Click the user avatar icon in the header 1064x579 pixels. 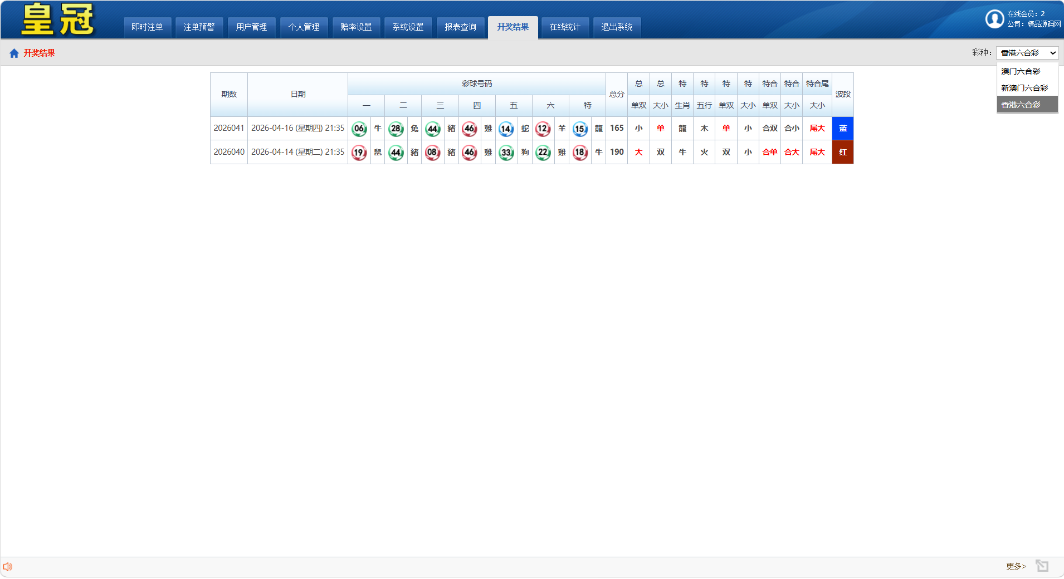(x=994, y=19)
